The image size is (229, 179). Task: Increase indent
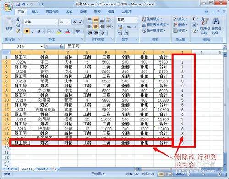96,33
